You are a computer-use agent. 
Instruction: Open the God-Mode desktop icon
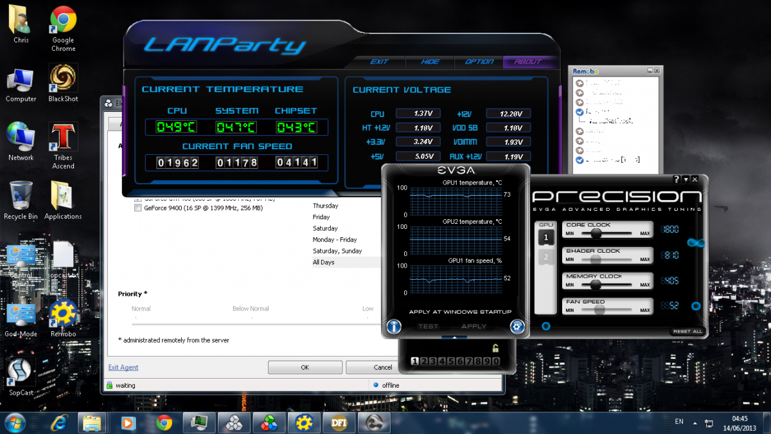coord(21,320)
